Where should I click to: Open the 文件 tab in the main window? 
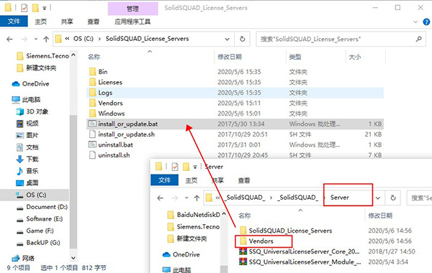click(x=14, y=21)
